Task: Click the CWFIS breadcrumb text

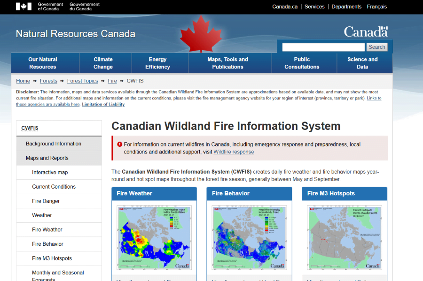Action: (135, 81)
